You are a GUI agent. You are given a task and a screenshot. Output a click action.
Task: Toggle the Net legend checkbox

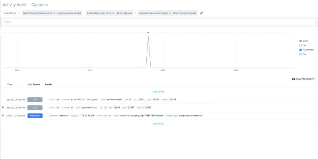(301, 45)
